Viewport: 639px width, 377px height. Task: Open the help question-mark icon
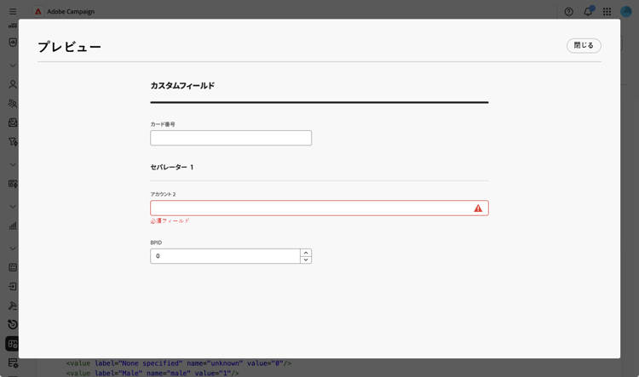pos(568,12)
